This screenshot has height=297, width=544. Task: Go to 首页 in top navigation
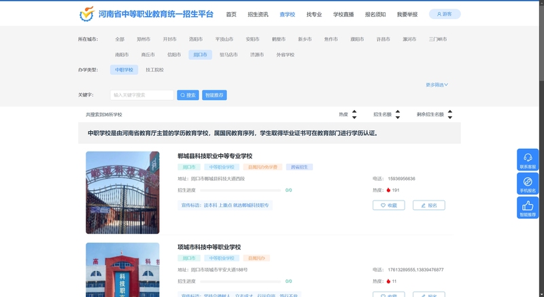231,14
